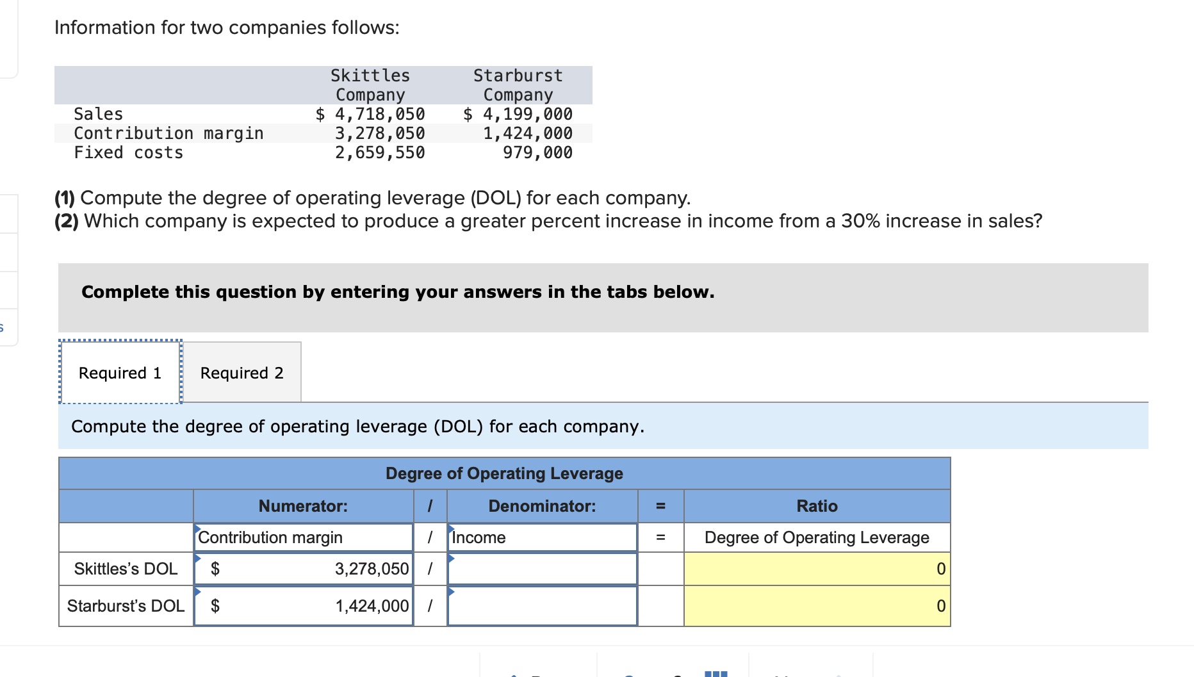The height and width of the screenshot is (677, 1194).
Task: Click the Fixed costs row label
Action: [129, 152]
